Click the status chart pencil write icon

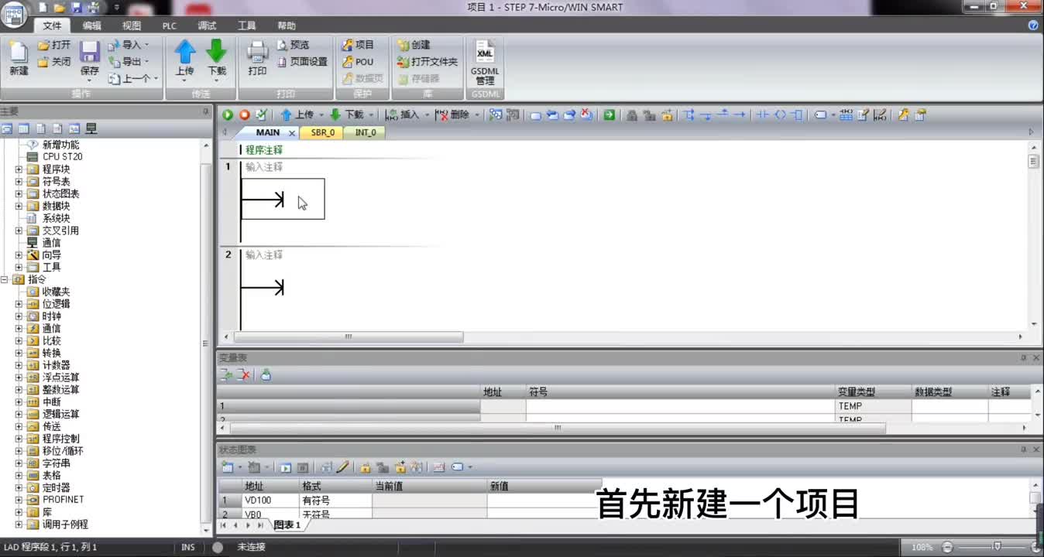pos(342,467)
